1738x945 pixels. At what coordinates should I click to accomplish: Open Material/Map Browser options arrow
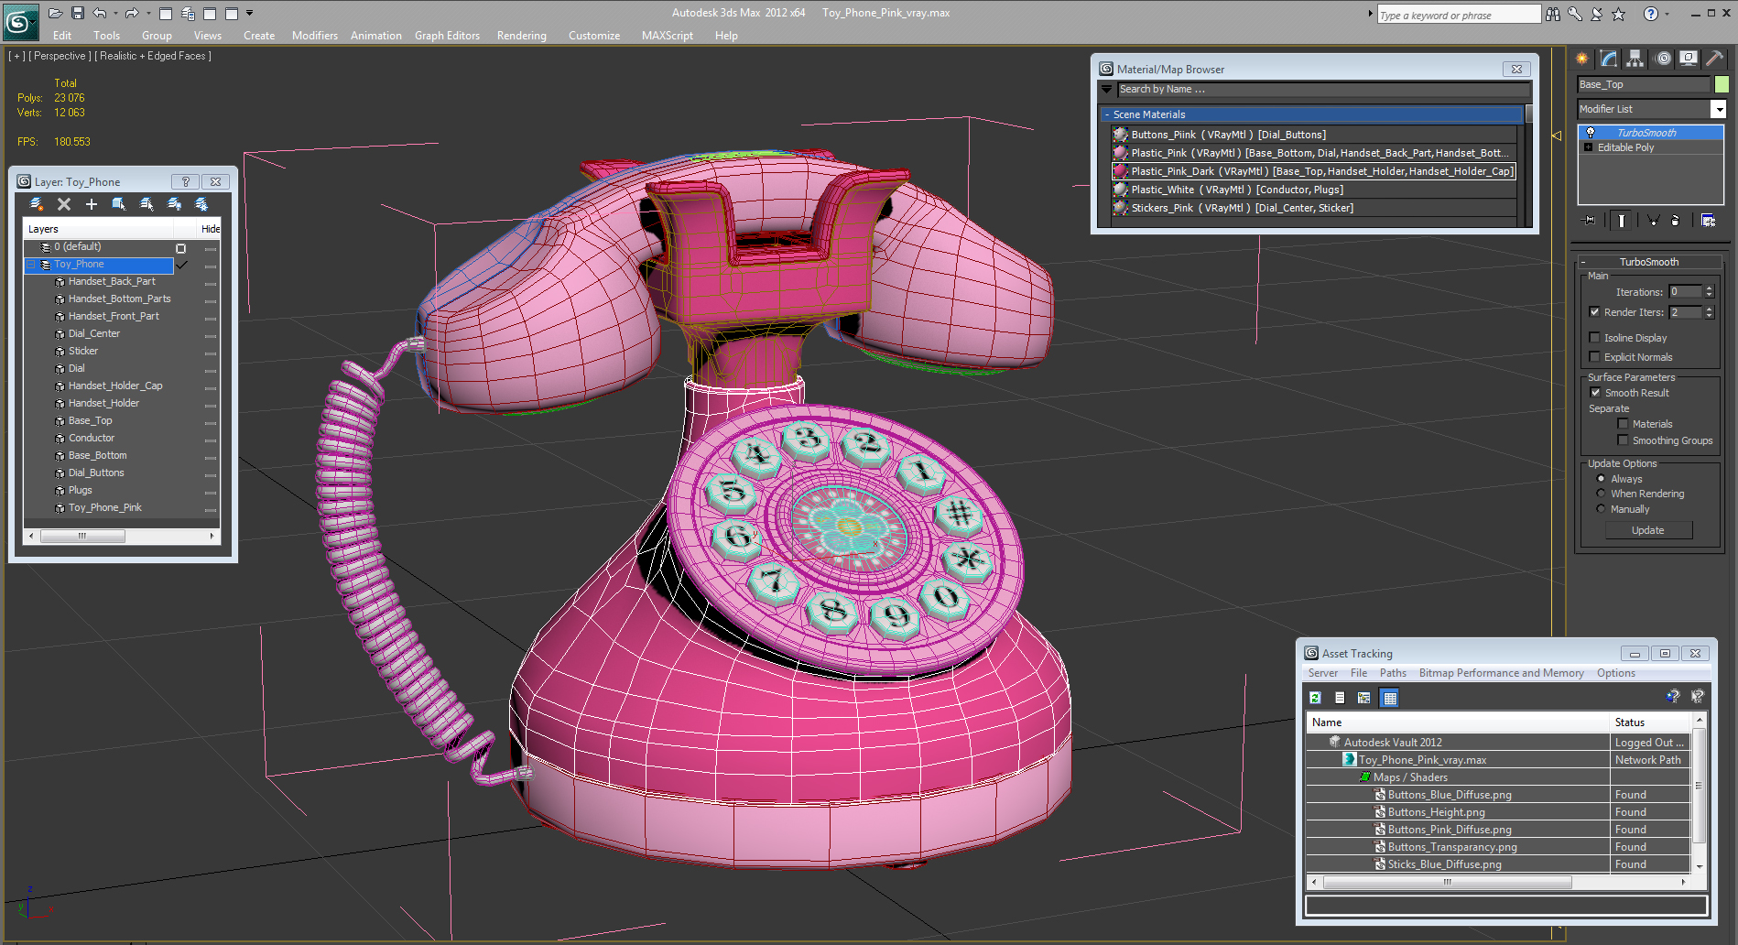click(1106, 90)
